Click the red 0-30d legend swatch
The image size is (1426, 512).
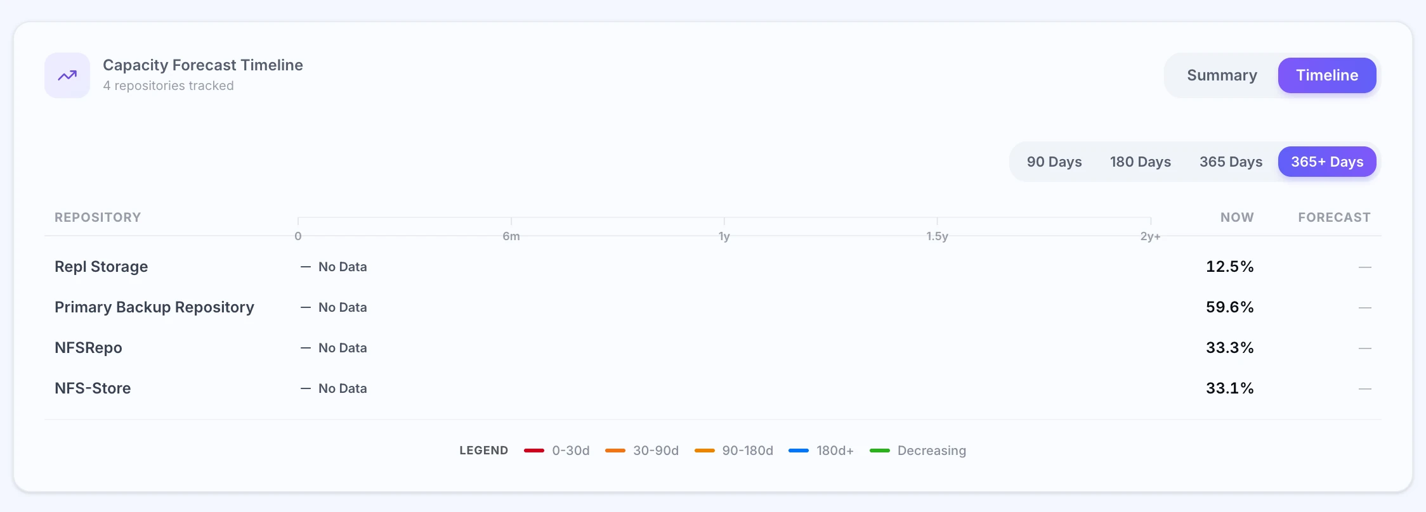coord(534,451)
